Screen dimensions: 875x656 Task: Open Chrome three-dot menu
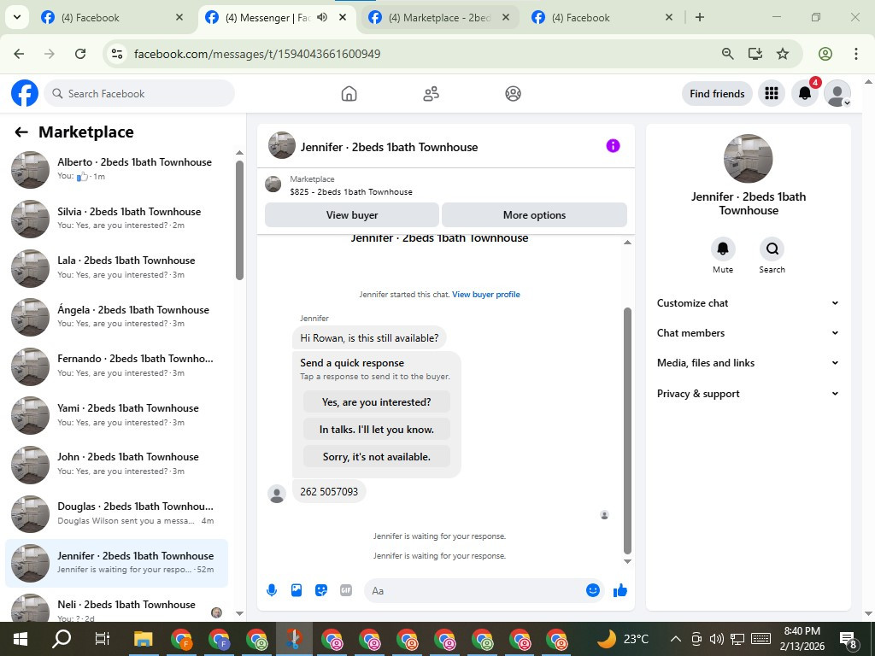tap(855, 54)
